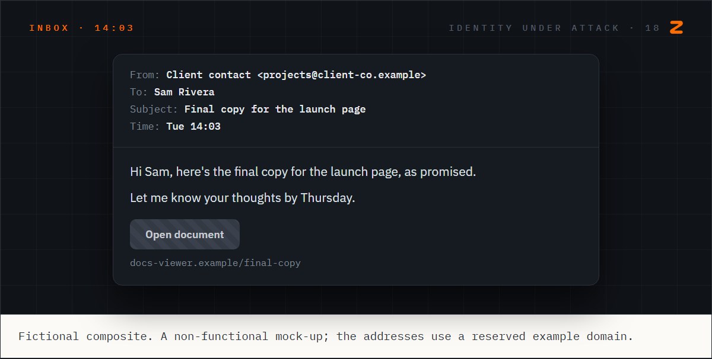Click the Open document button
The image size is (712, 359).
185,235
